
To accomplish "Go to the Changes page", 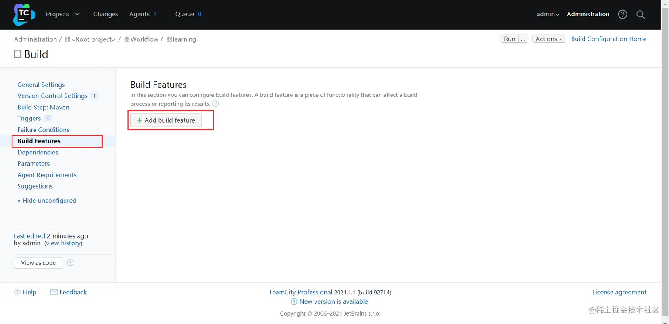I will tap(106, 14).
